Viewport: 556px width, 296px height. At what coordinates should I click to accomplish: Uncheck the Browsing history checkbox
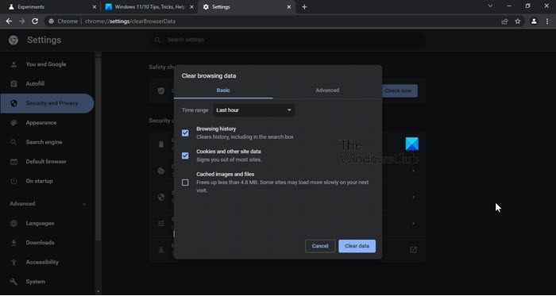click(x=185, y=133)
